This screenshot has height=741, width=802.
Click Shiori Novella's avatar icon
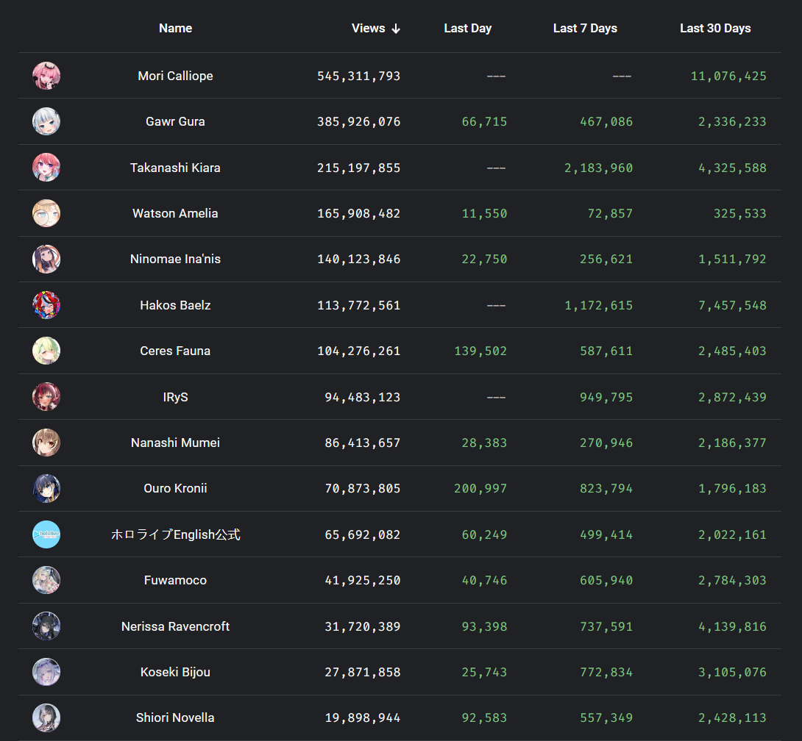point(46,717)
